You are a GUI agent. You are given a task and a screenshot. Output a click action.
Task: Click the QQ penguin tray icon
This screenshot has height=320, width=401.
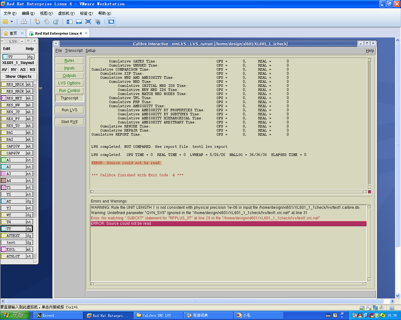tap(360, 316)
